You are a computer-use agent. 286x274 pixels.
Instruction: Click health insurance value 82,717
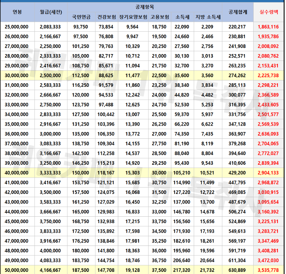tap(106, 56)
